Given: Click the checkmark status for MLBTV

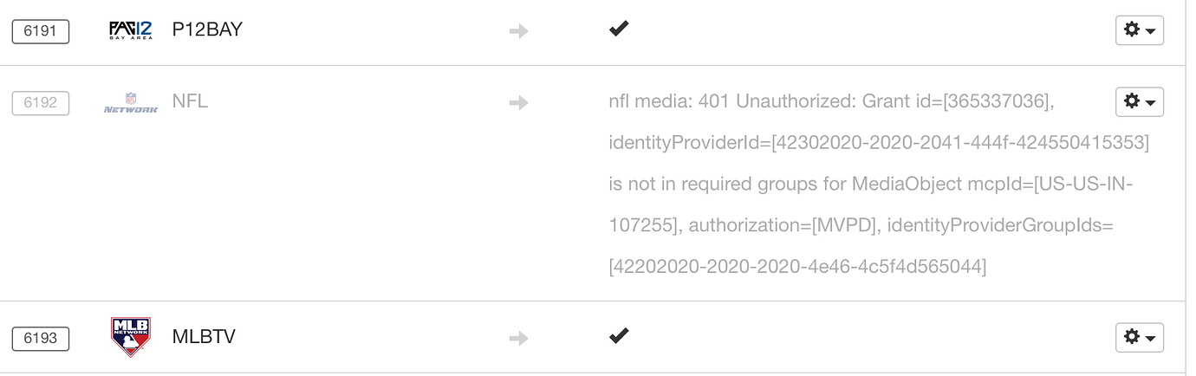Looking at the screenshot, I should point(619,335).
